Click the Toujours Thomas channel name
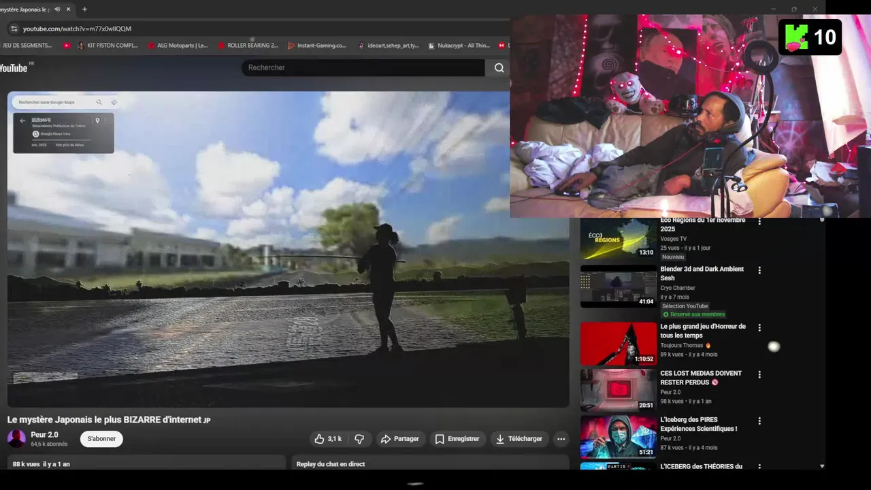 tap(682, 345)
